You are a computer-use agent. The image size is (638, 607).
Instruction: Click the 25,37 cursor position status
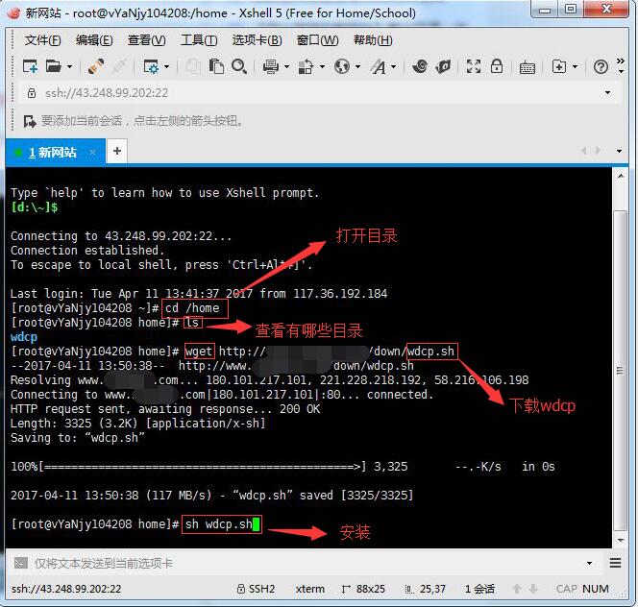coord(426,589)
